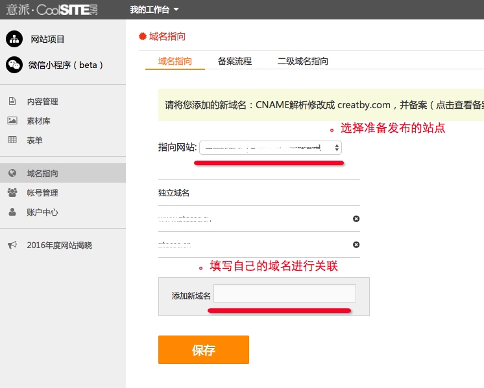Click the 2016年度网站揭晓 megaphone icon
This screenshot has height=388, width=484.
[x=12, y=245]
